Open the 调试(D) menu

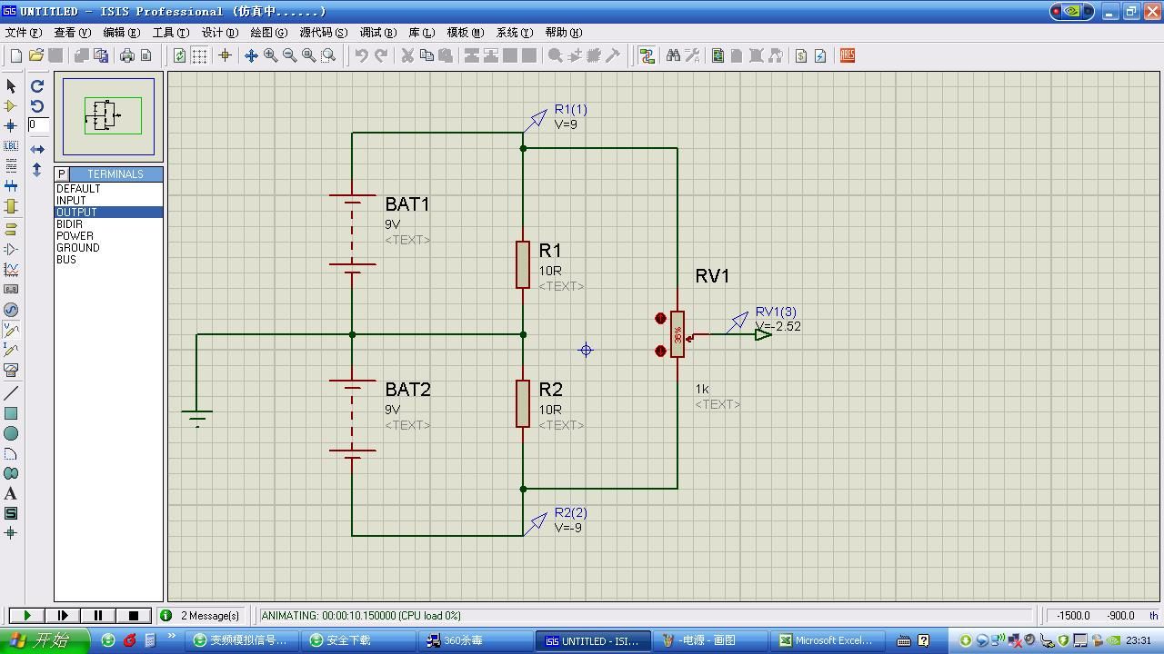(x=378, y=32)
